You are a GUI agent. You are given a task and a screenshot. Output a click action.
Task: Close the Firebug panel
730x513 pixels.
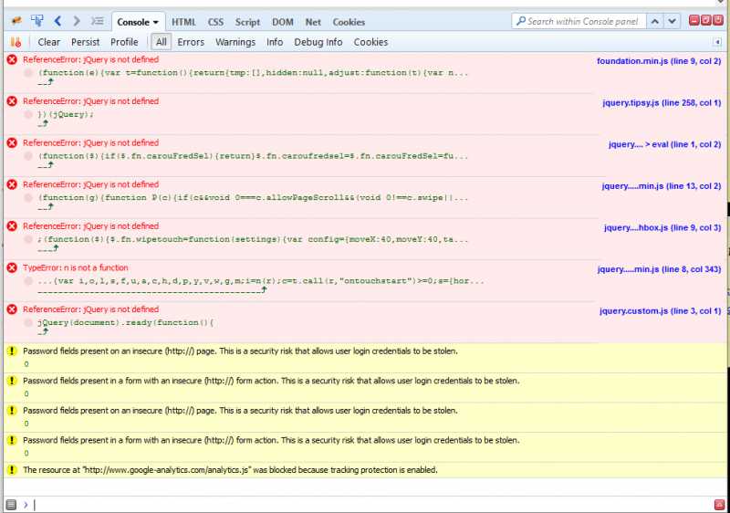coord(718,20)
